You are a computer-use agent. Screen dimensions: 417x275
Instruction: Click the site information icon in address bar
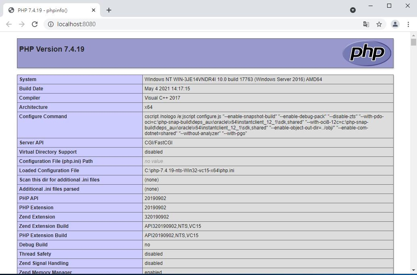(51, 24)
